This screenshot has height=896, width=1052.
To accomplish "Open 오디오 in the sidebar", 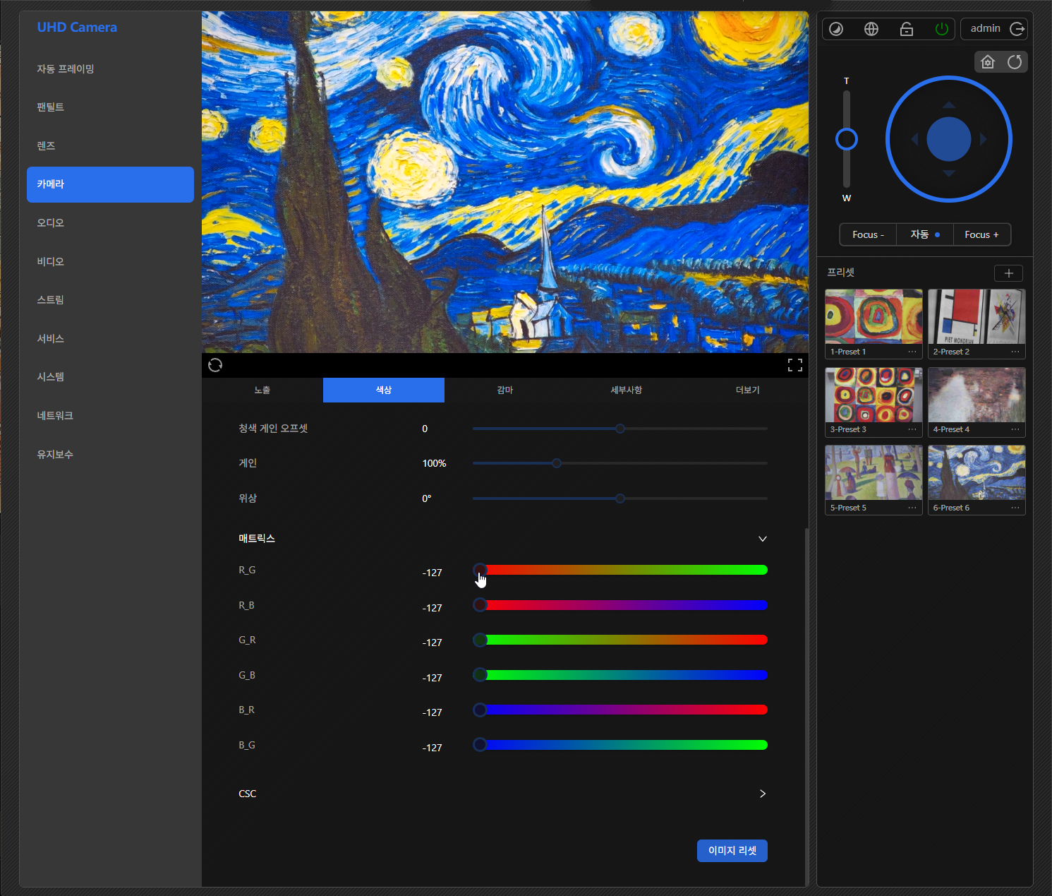I will pyautogui.click(x=110, y=222).
